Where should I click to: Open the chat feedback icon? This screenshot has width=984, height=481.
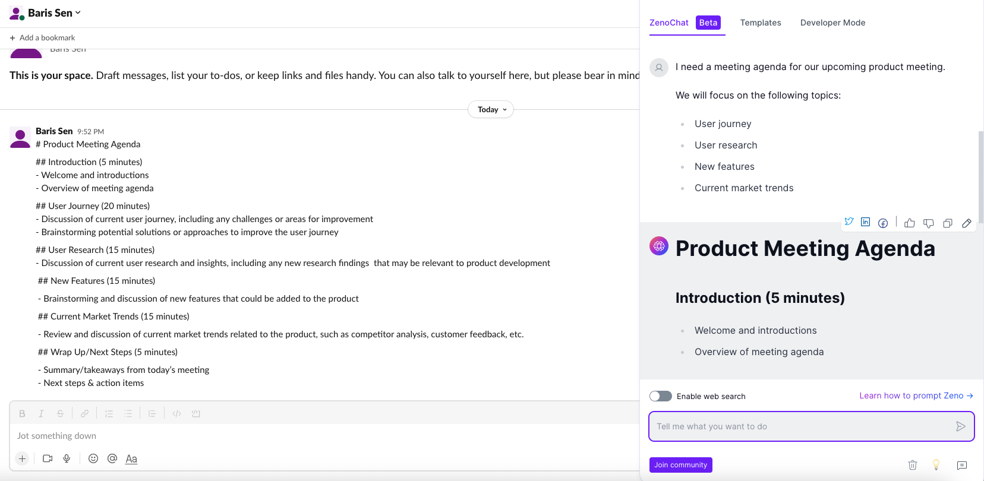[x=962, y=466]
